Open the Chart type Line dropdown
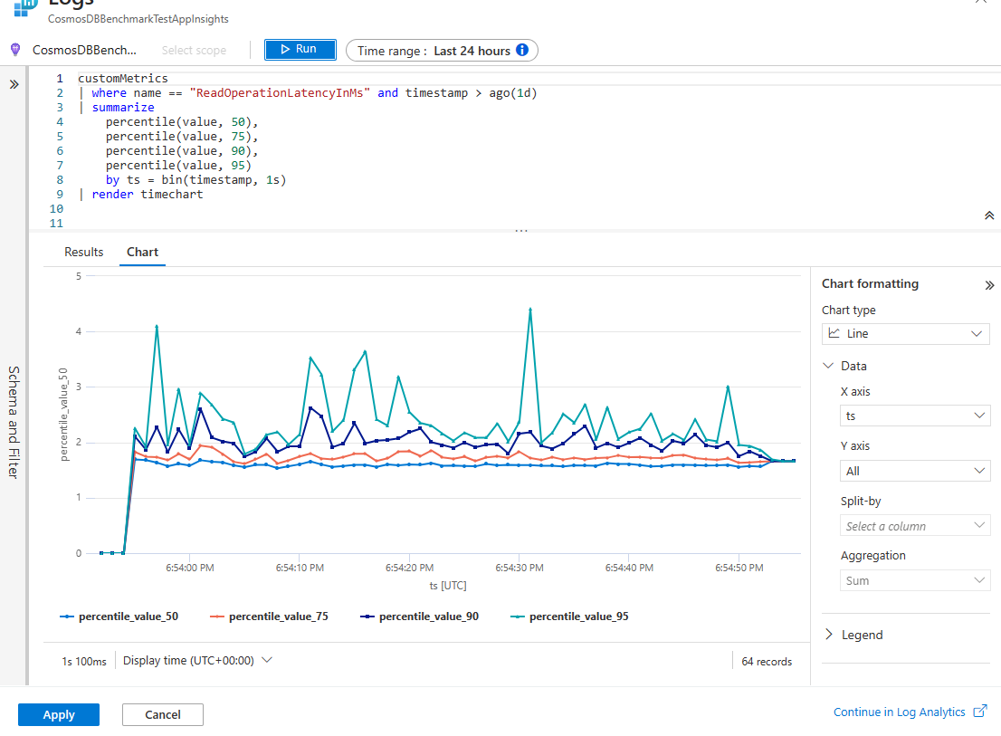This screenshot has width=1001, height=736. (905, 334)
